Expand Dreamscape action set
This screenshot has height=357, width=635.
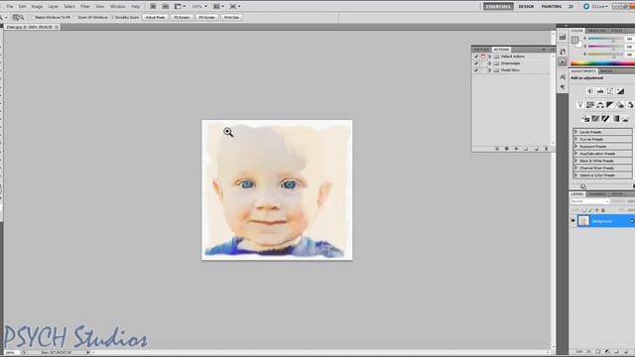[x=489, y=63]
